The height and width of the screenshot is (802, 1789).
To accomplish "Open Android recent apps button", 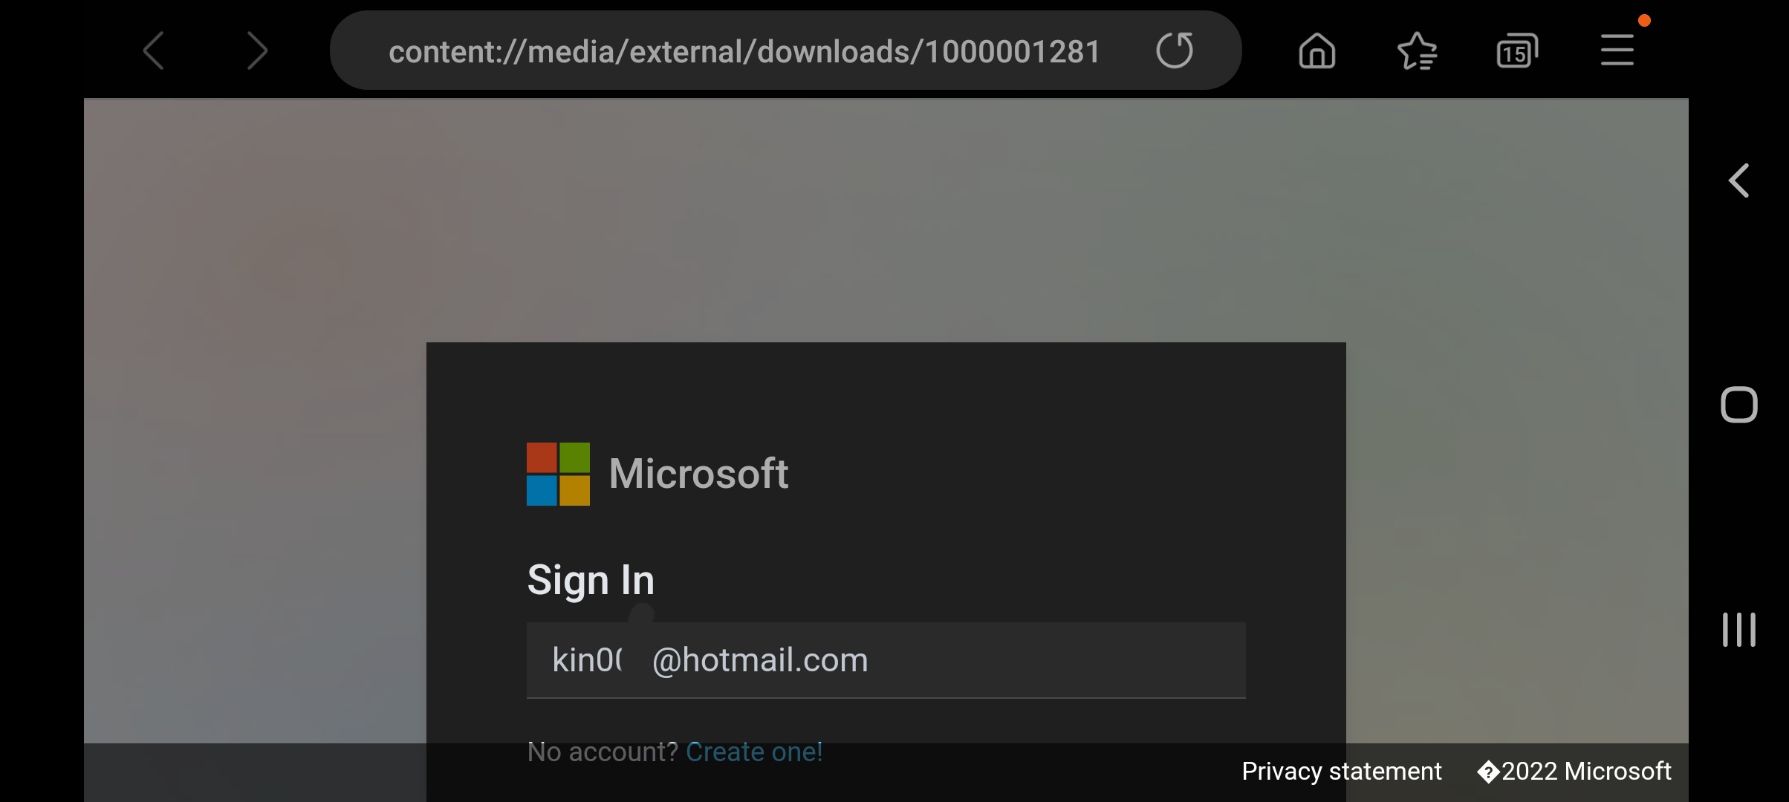I will (x=1739, y=630).
